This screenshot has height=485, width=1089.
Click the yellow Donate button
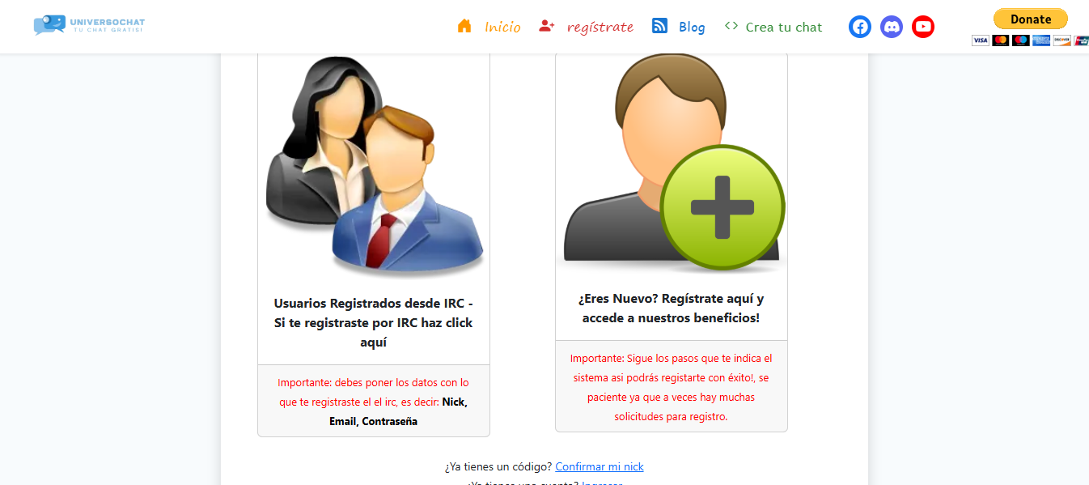tap(1031, 19)
